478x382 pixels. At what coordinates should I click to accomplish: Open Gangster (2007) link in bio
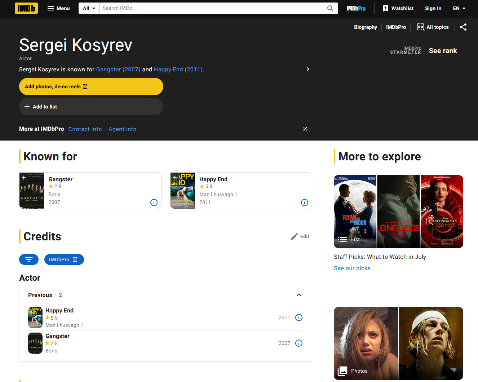(x=118, y=69)
